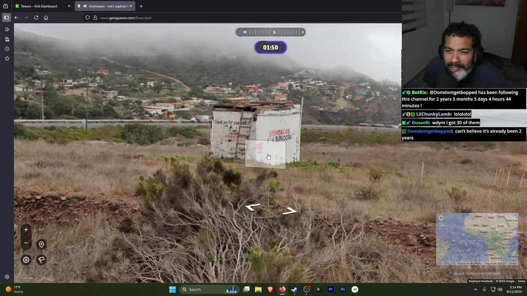View site security padlock info
Screen dimensions: 527x296
tap(95, 18)
